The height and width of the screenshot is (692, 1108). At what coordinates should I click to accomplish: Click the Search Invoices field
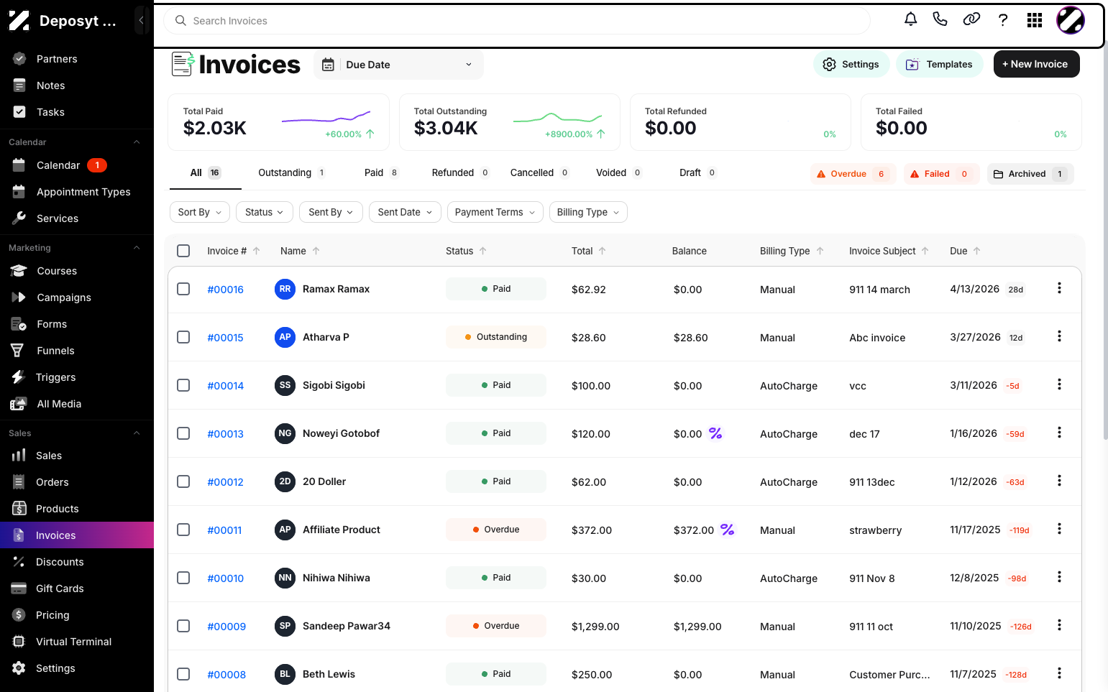point(517,21)
